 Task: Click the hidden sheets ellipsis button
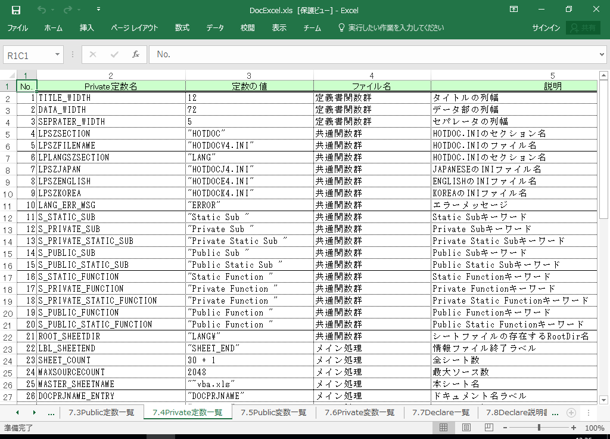pos(51,412)
